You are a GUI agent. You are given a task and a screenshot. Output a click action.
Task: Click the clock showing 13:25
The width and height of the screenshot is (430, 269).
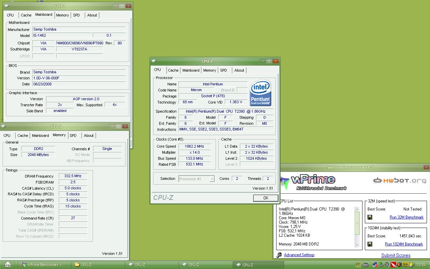[421, 265]
